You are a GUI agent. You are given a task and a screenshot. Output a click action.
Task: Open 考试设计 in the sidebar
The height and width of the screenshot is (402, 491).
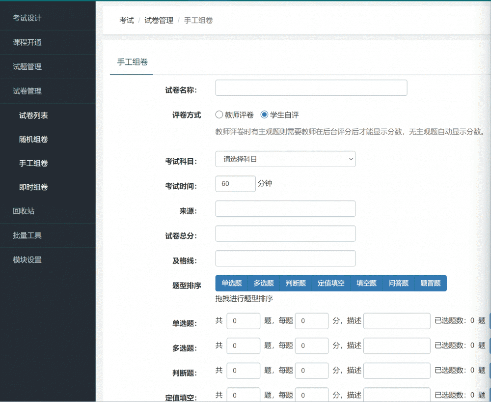[x=27, y=18]
